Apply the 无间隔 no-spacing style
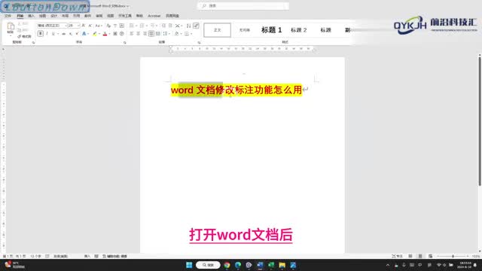 point(244,30)
